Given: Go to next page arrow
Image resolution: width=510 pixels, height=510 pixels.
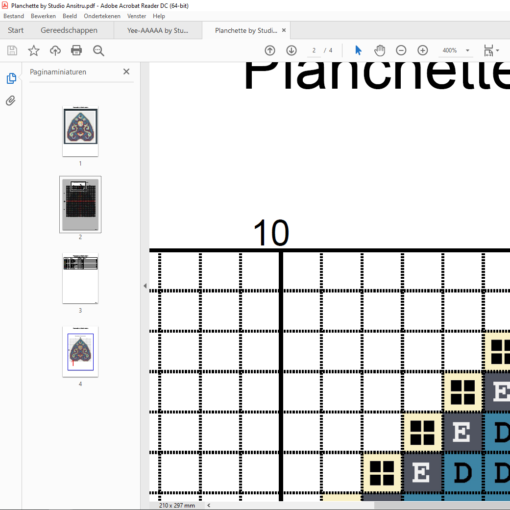Looking at the screenshot, I should [291, 50].
